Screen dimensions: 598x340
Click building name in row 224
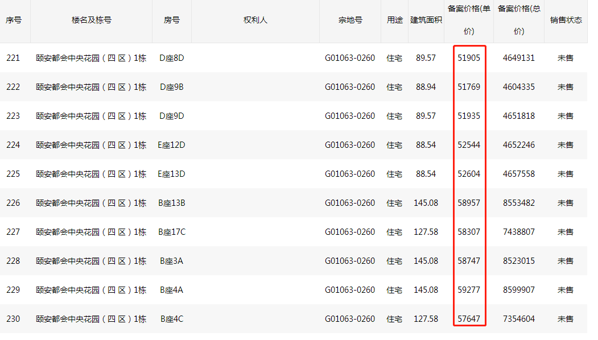click(91, 145)
